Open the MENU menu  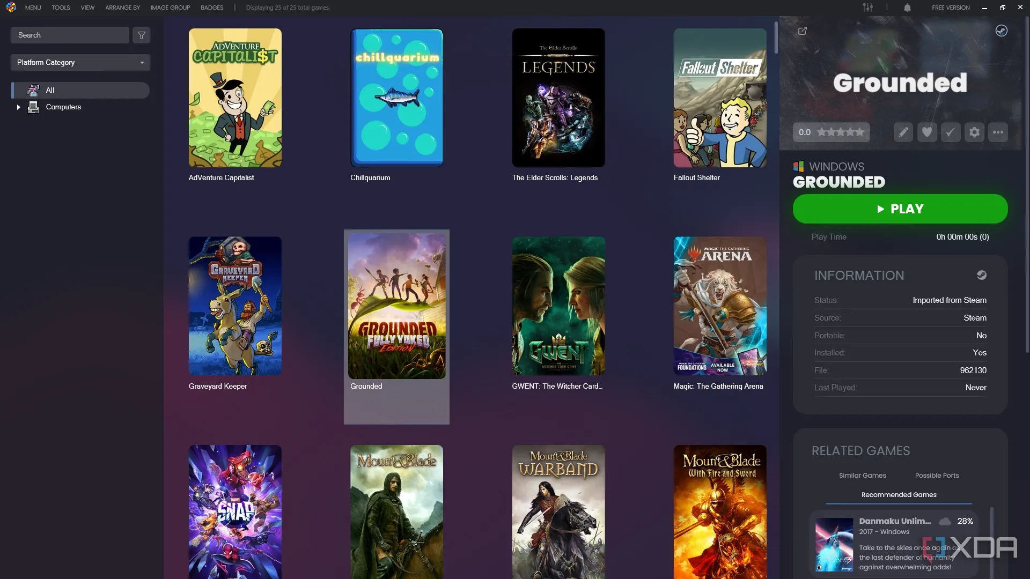pyautogui.click(x=33, y=8)
